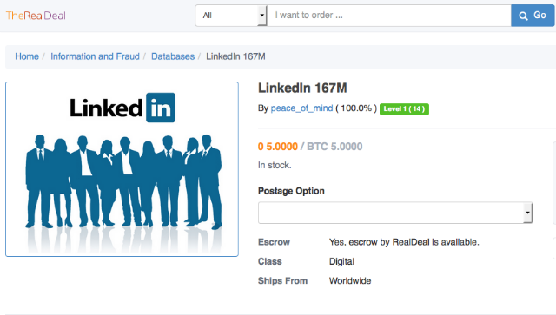Click the BTC 5.0000 price text
Screen dimensions: 556x315
pyautogui.click(x=334, y=147)
